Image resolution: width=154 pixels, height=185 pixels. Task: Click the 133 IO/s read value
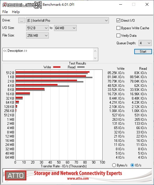click(x=141, y=124)
